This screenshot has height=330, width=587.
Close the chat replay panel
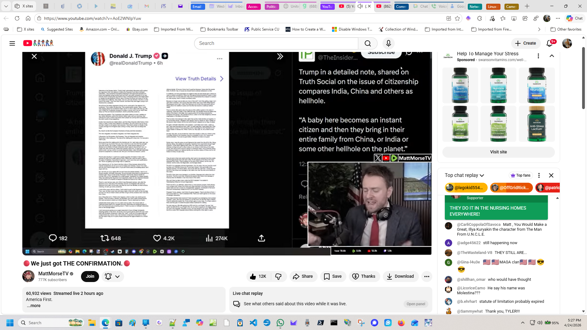point(551,175)
